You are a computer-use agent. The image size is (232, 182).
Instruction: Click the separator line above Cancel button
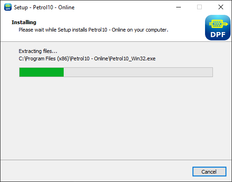click(116, 160)
